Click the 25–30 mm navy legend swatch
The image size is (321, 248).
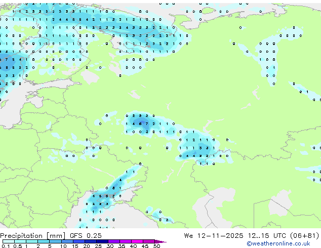pyautogui.click(x=102, y=241)
